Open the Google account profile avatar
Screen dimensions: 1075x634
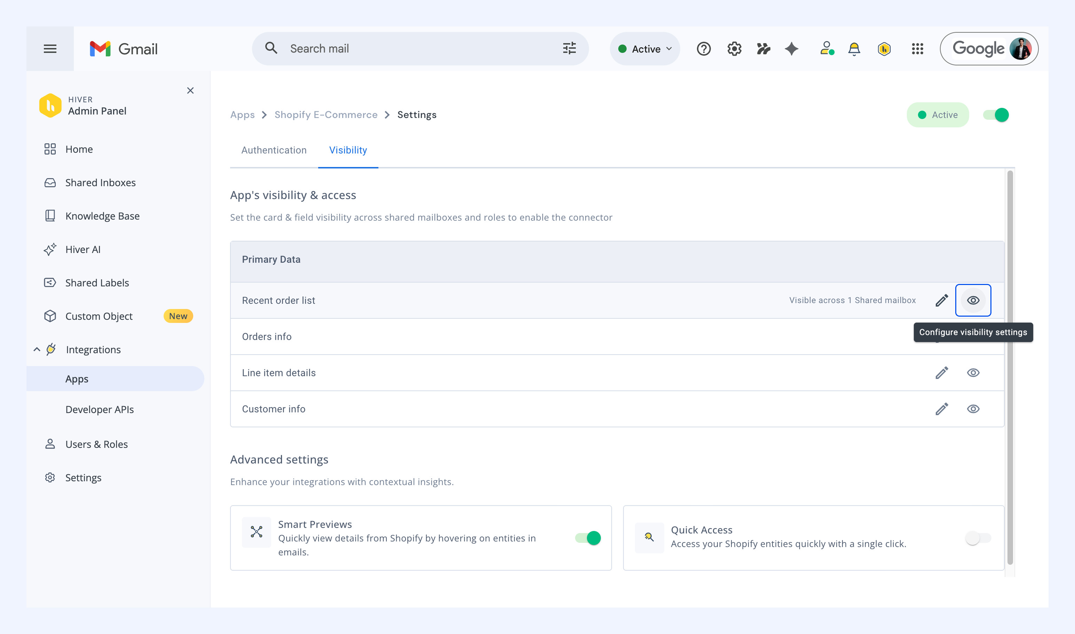click(x=1021, y=49)
